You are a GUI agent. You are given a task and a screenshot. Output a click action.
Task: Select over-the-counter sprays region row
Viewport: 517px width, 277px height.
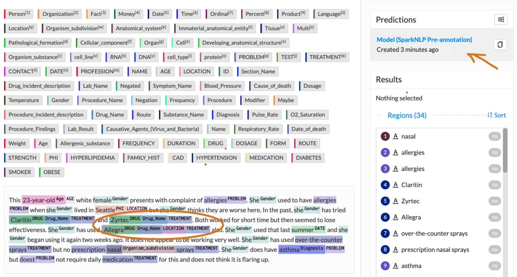[x=440, y=233]
